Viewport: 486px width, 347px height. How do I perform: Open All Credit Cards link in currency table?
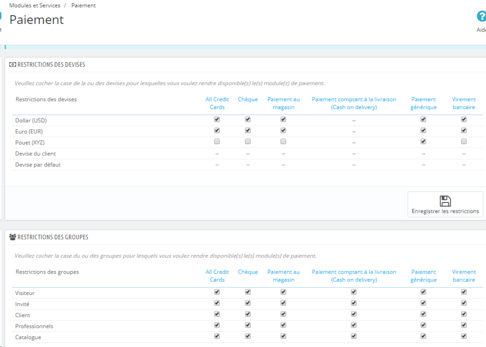(x=217, y=103)
